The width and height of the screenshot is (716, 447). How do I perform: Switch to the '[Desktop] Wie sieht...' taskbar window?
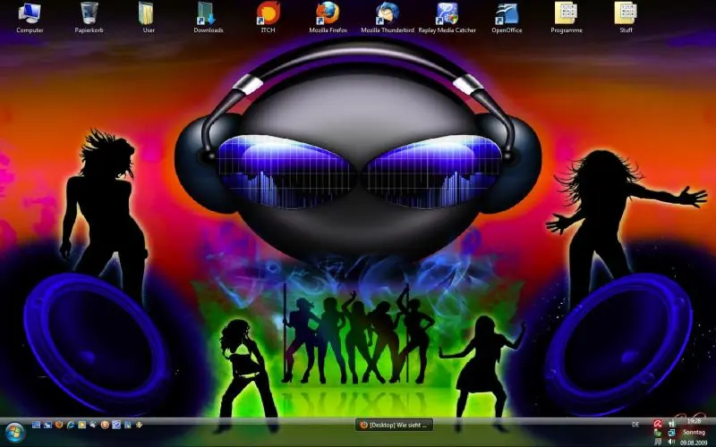coord(394,425)
